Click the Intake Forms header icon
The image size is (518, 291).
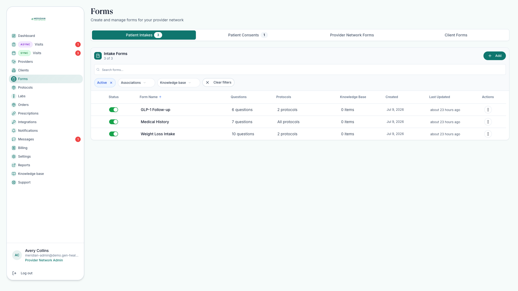coord(98,56)
